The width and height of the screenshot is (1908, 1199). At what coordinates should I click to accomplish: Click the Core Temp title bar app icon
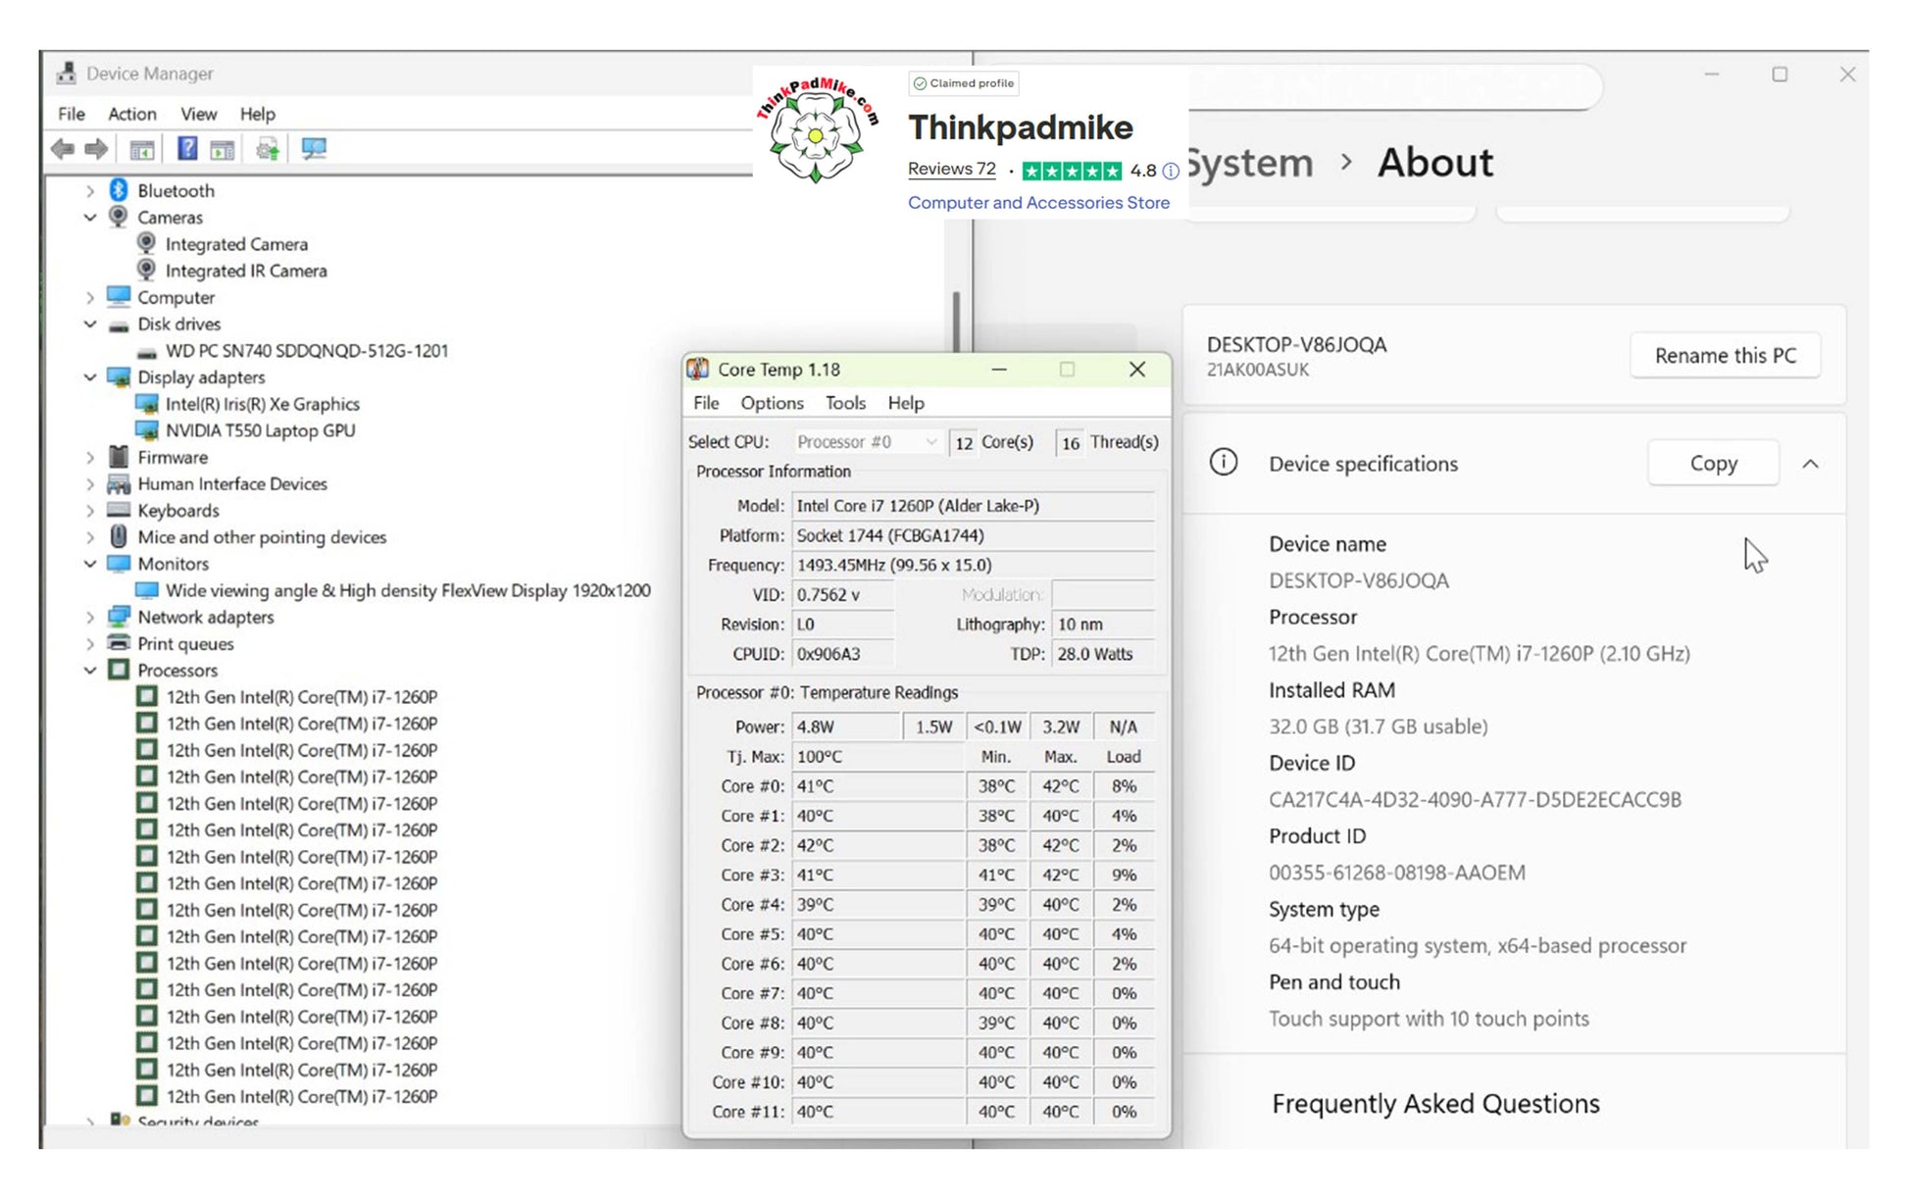(698, 370)
